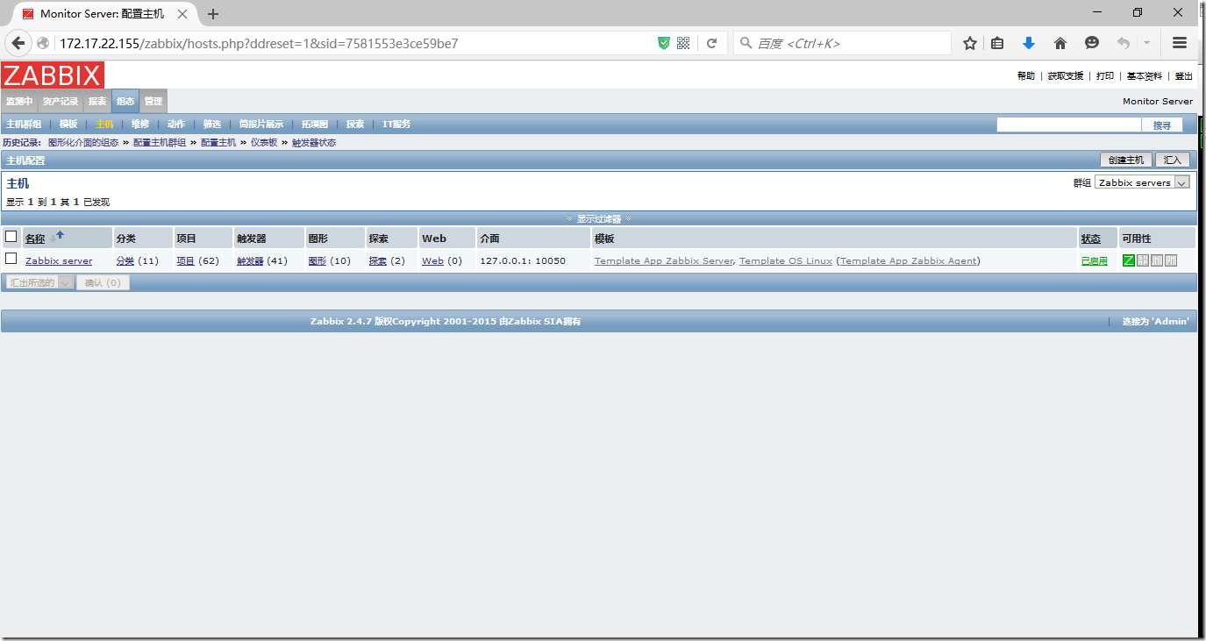Screen dimensions: 1206x641
Task: Tick the checkbox for Zabbix server row
Action: point(11,258)
